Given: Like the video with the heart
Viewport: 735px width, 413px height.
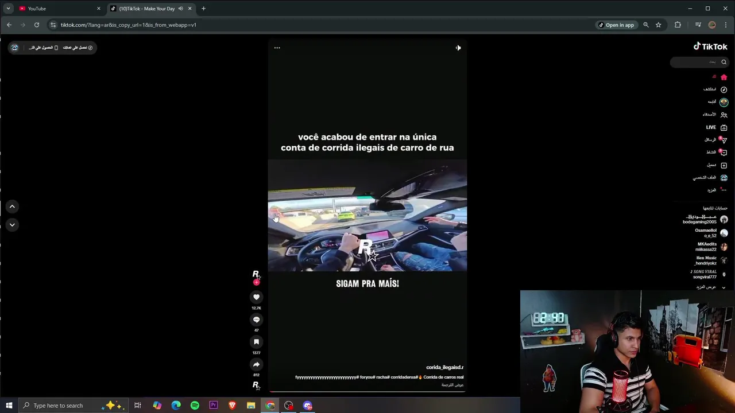Looking at the screenshot, I should 256,297.
